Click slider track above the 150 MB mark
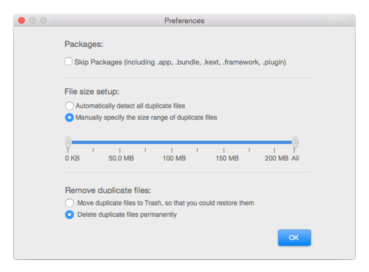369x272 pixels. [224, 143]
